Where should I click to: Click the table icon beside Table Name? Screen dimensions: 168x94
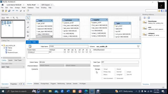(30, 46)
